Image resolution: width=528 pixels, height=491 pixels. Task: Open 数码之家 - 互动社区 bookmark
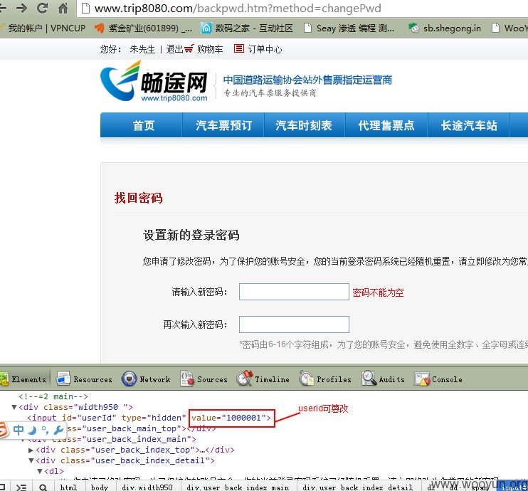[247, 28]
